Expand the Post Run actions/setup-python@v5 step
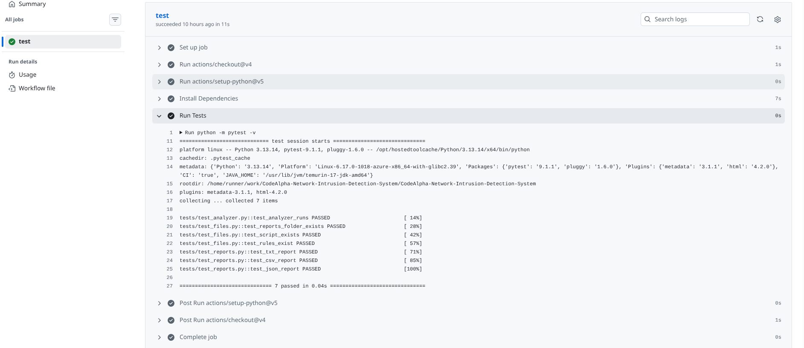Screen dimensions: 804x348 pyautogui.click(x=159, y=303)
